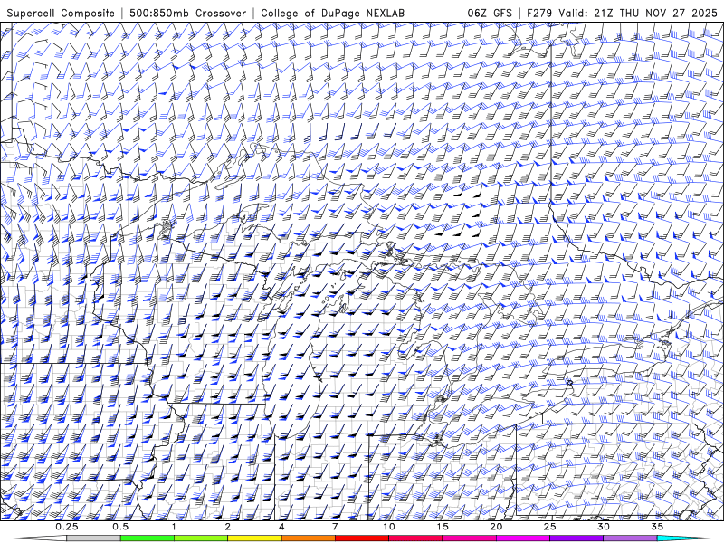
Task: Select the legend value 10
Action: click(x=389, y=527)
